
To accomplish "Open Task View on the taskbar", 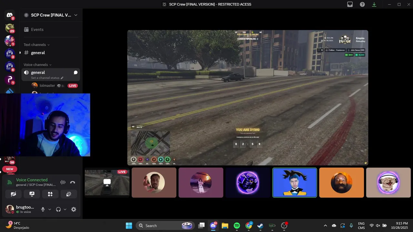I will pos(201,226).
